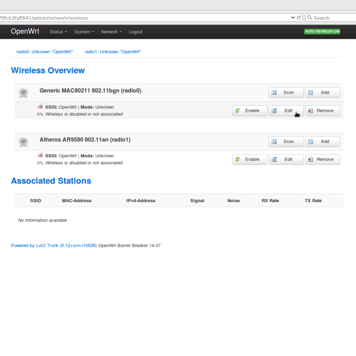The image size is (356, 356).
Task: Click the RX Rate column header
Action: 271,201
